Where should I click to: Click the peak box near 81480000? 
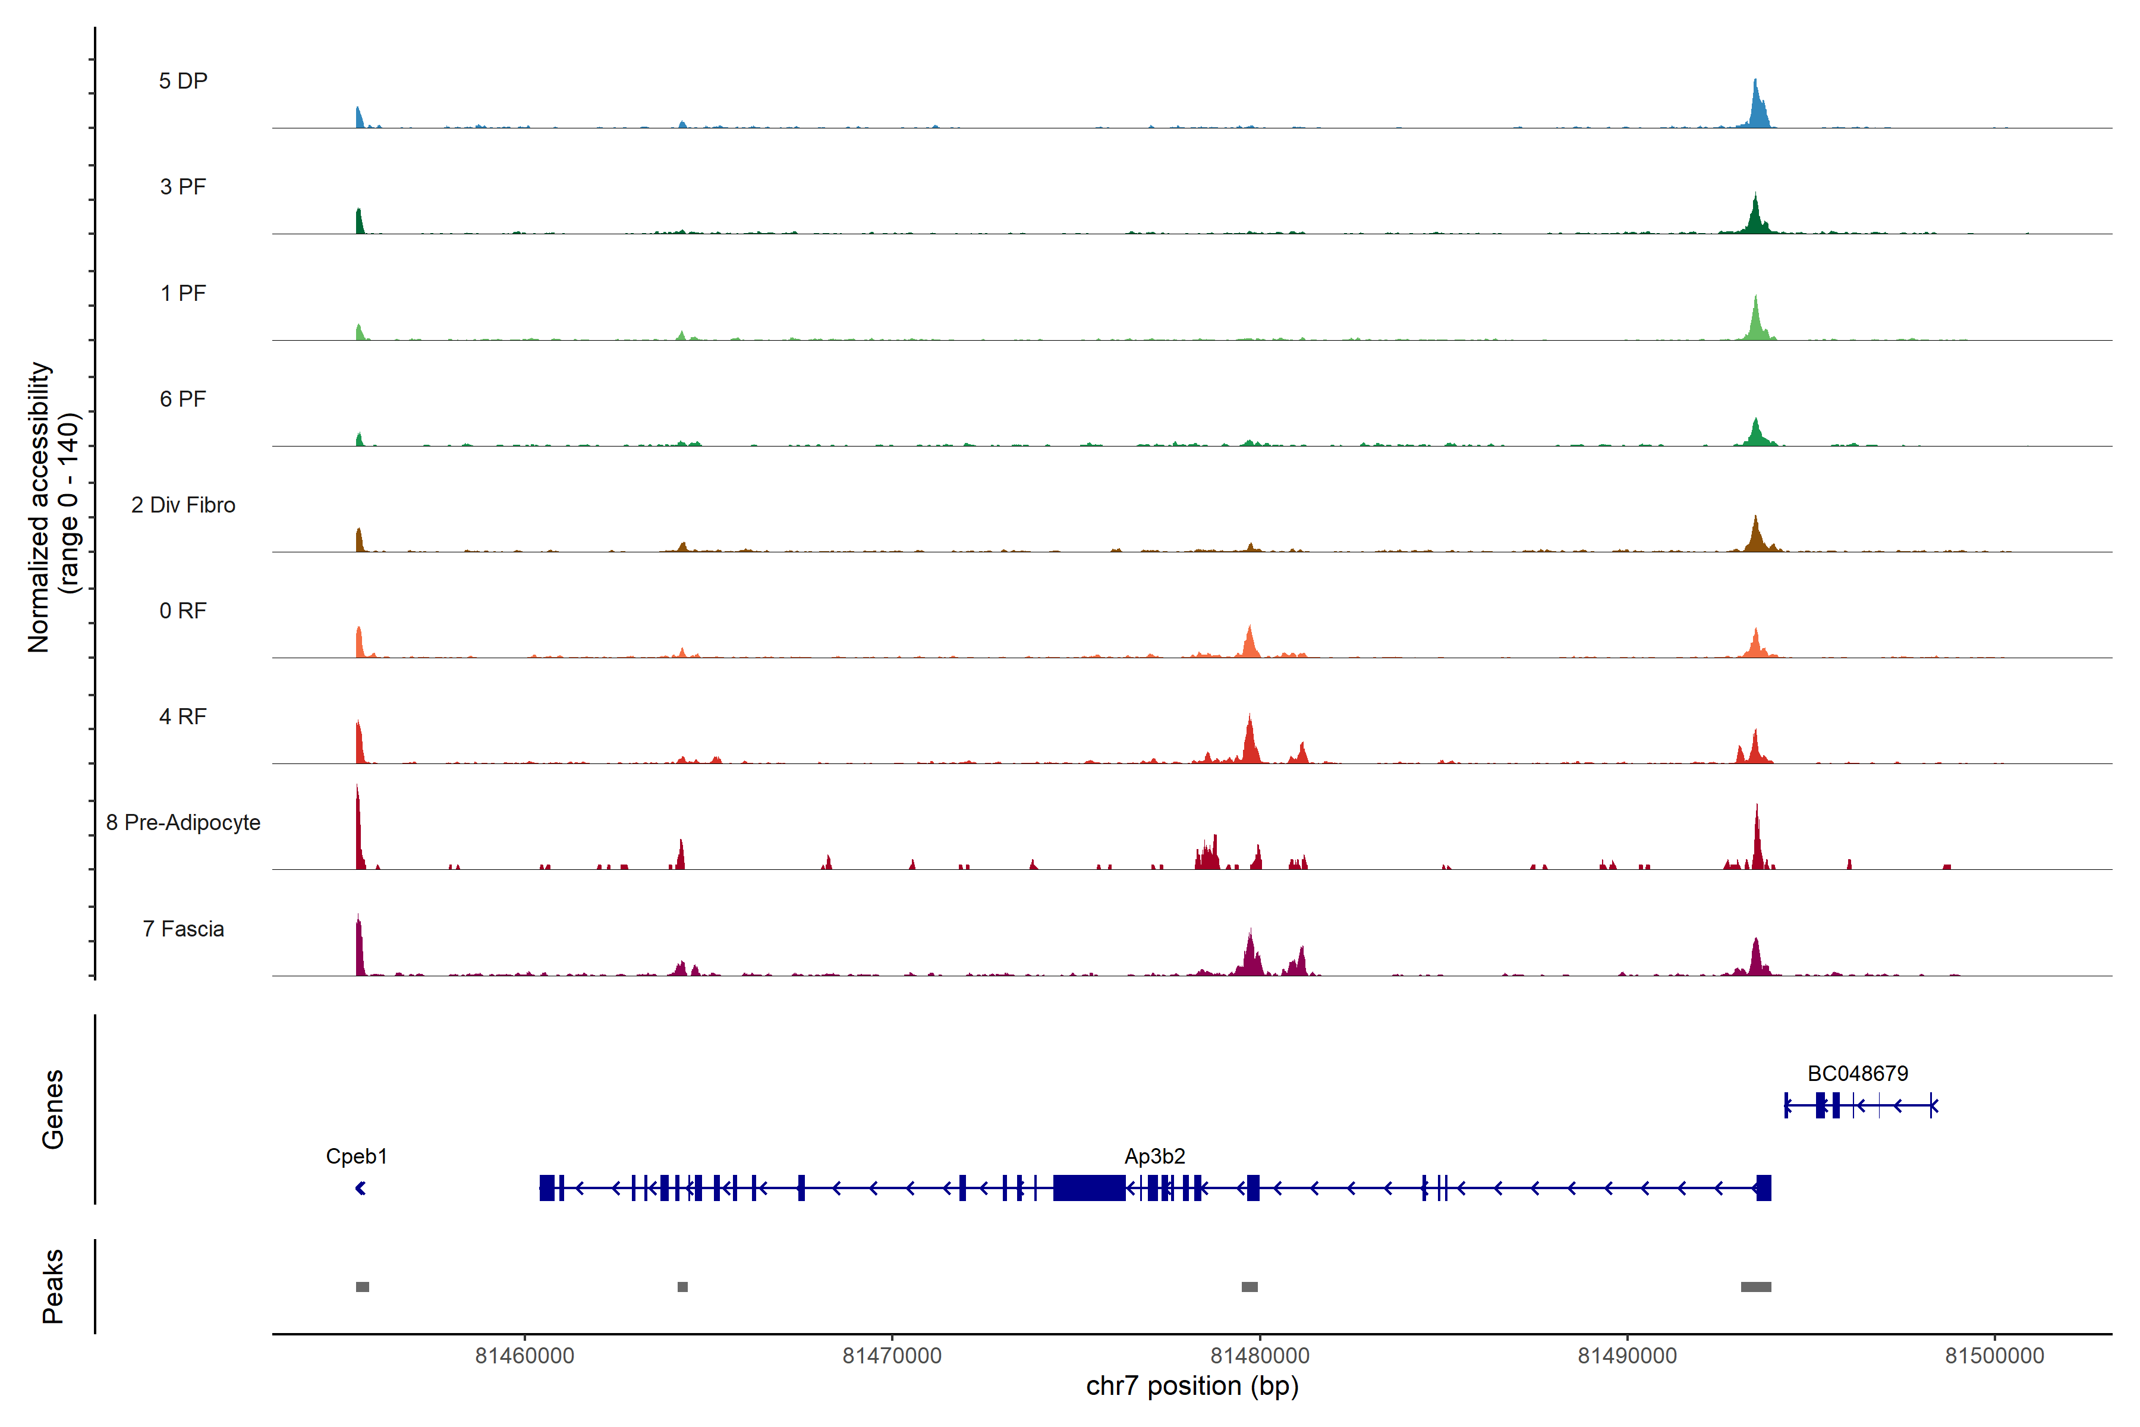tap(1250, 1287)
